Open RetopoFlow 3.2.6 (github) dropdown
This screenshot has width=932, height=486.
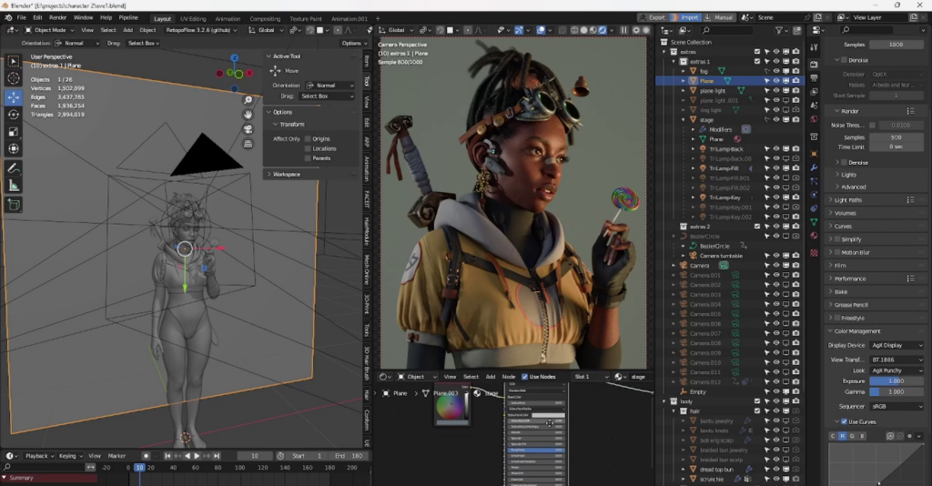[201, 30]
